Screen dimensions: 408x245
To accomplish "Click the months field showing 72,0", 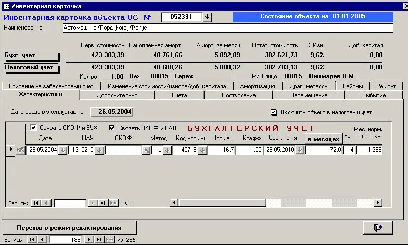I will pyautogui.click(x=323, y=150).
